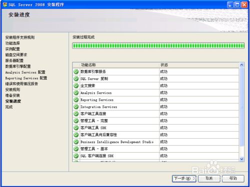Click the 成功 status of SQL 客户端连接 SDK

(163, 156)
